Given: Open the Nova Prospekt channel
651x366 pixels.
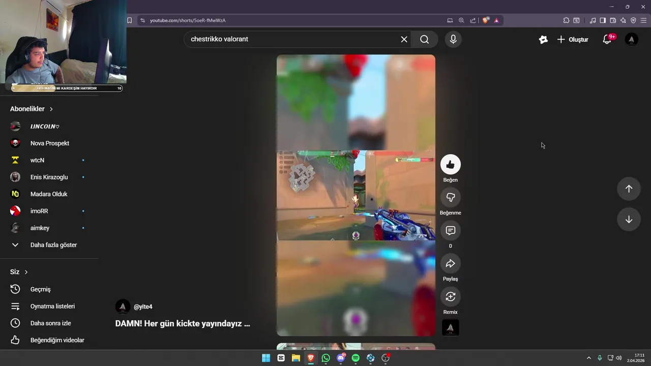Looking at the screenshot, I should click(49, 143).
